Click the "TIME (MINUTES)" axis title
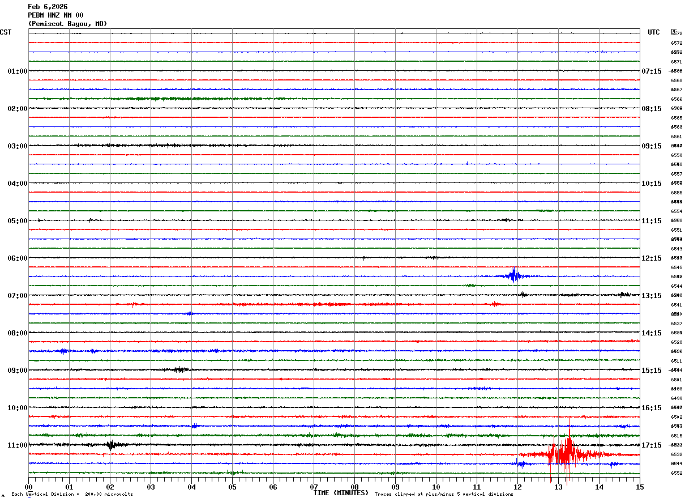 coord(341,493)
